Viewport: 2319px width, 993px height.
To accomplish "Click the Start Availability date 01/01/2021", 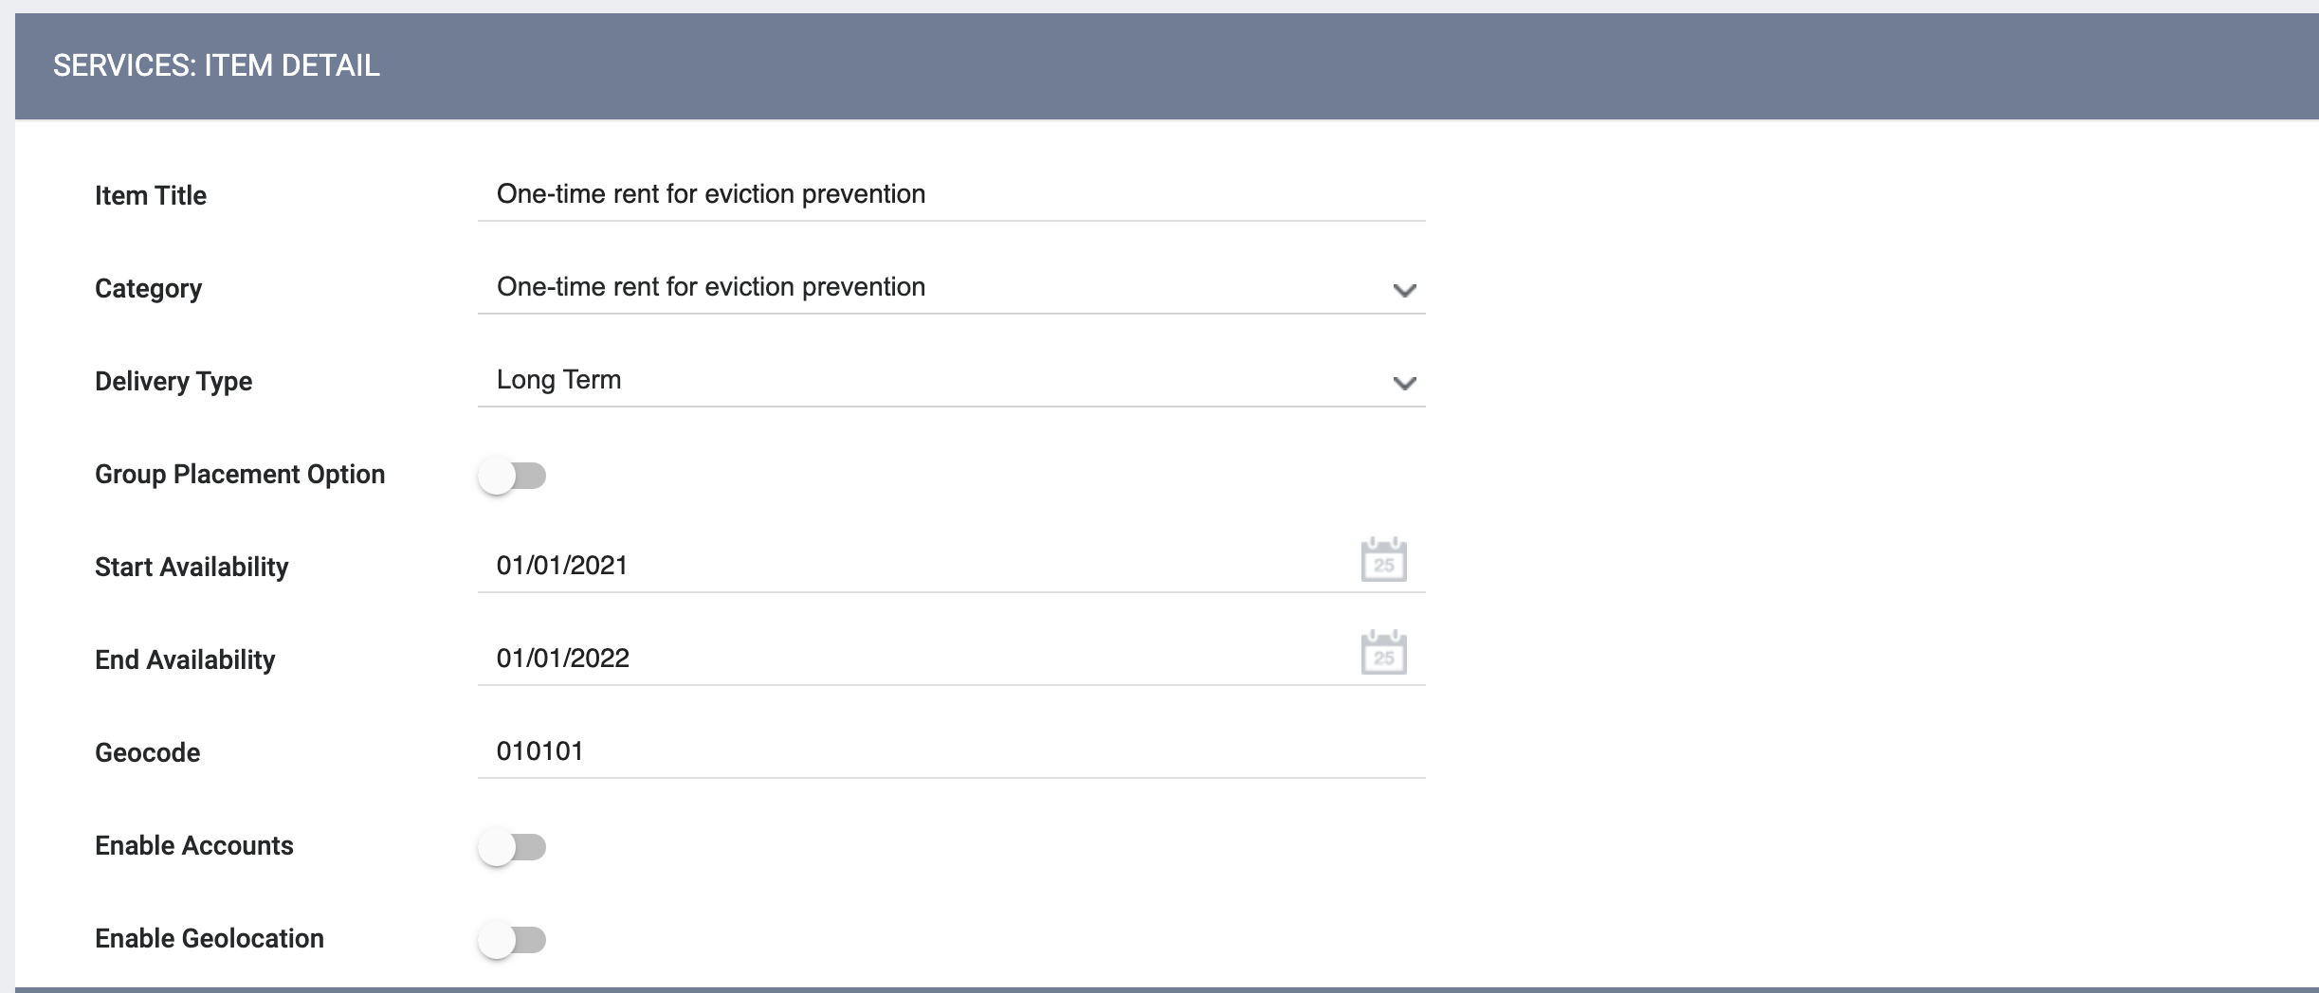I will click(562, 566).
